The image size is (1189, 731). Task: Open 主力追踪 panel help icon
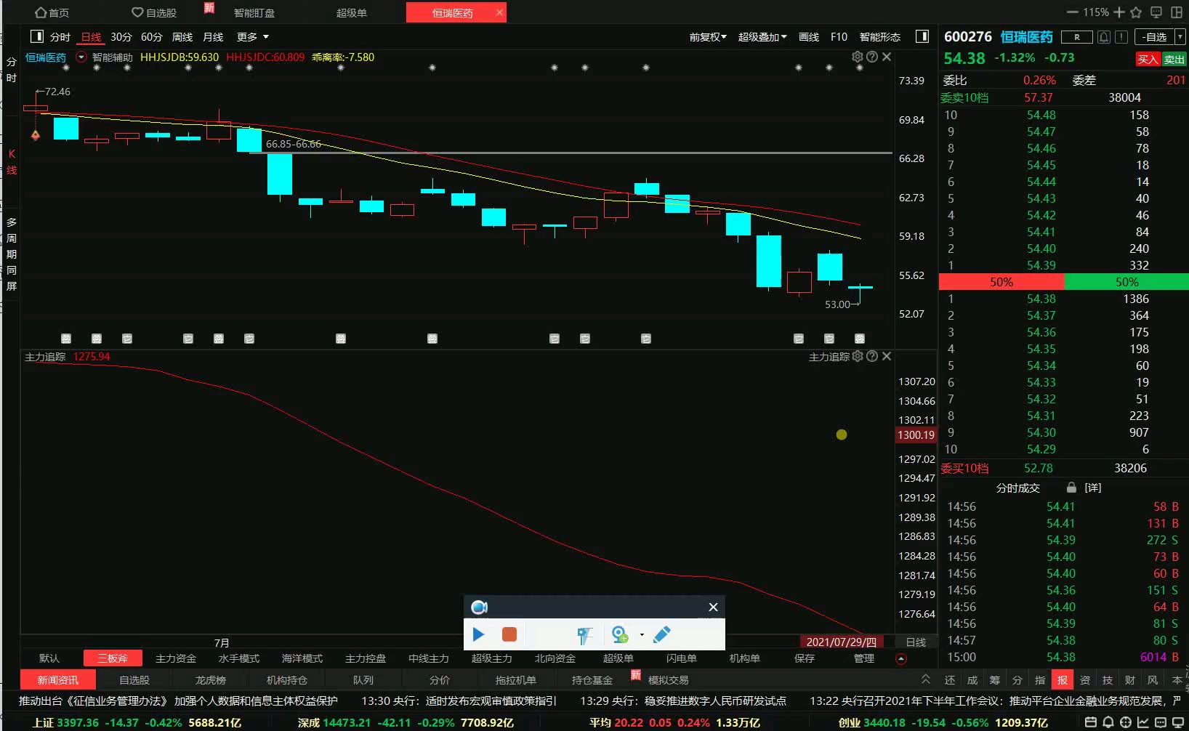coord(872,356)
